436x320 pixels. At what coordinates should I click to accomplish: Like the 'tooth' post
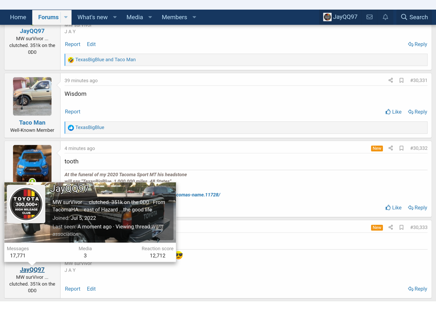tap(393, 207)
